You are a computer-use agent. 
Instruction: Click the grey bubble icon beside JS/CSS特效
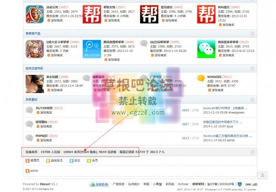point(29,110)
